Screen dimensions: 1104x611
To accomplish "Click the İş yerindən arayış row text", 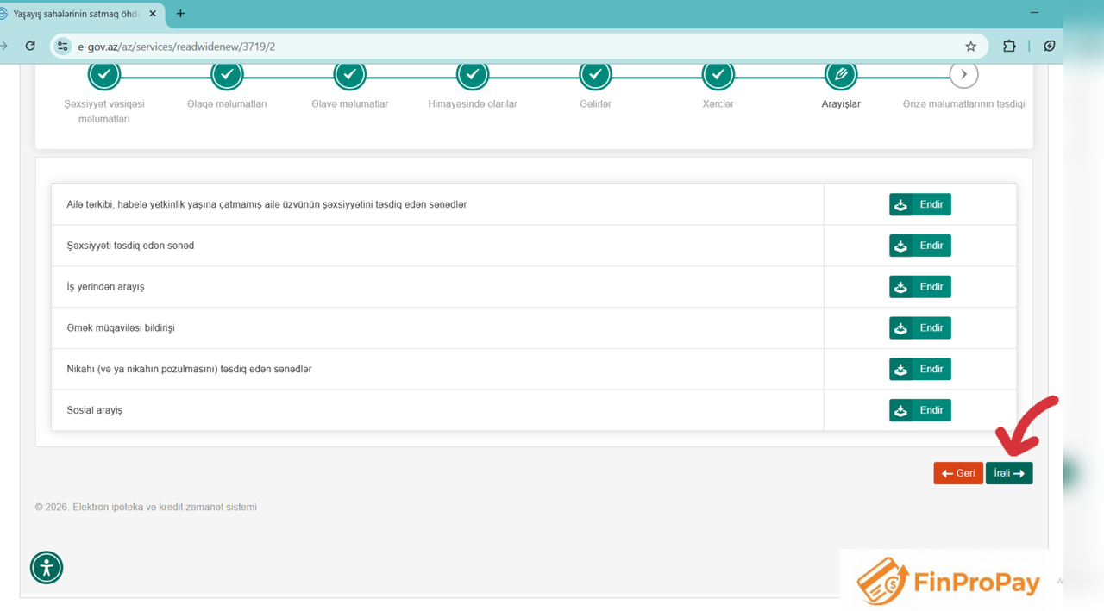I will [x=105, y=287].
